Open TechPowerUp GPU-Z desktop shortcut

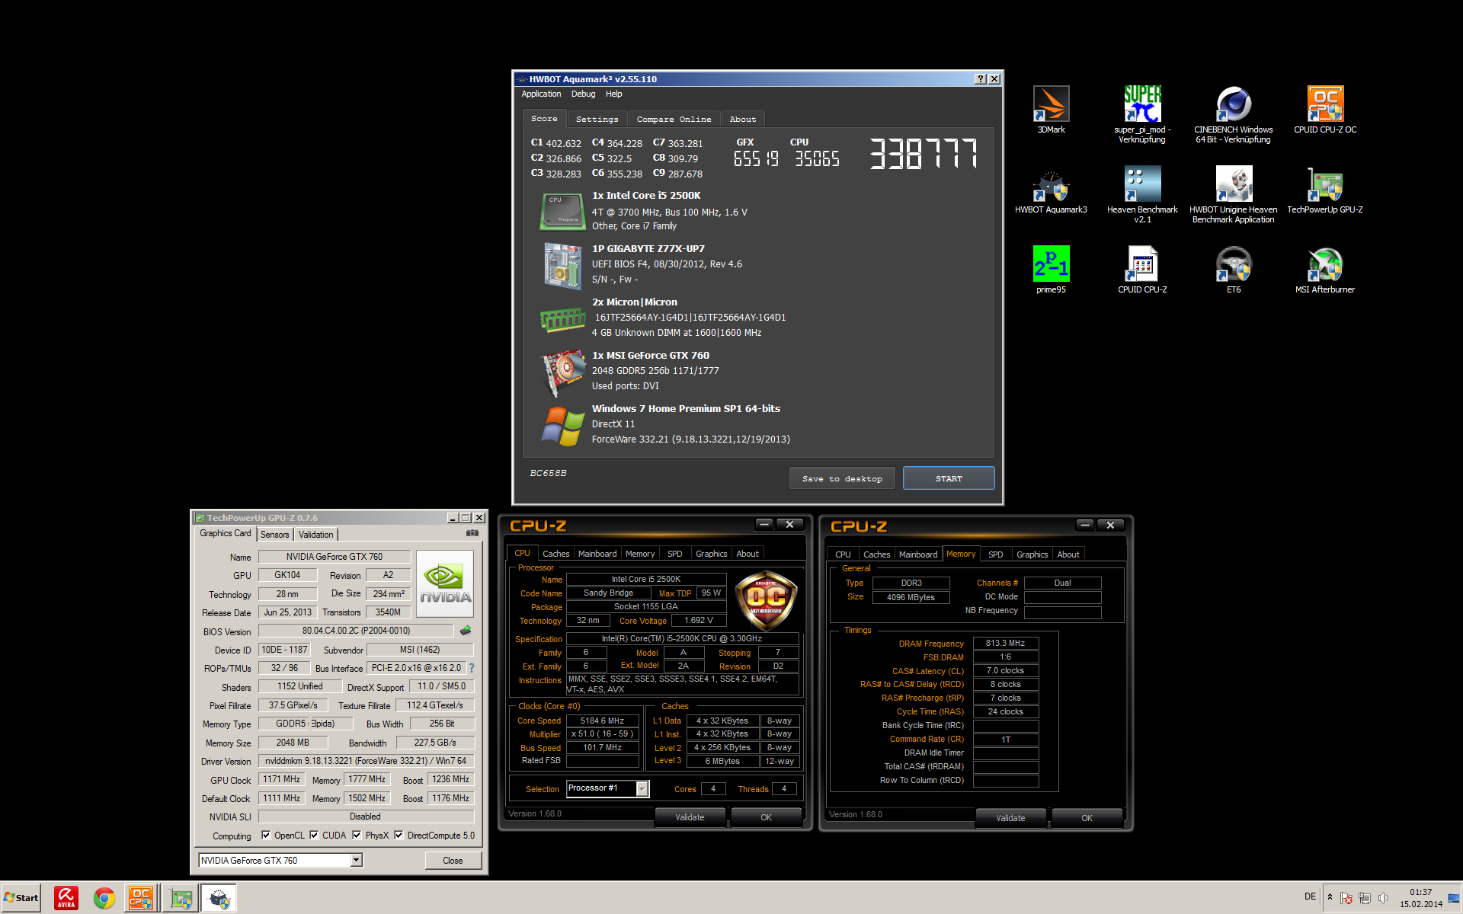[1325, 190]
